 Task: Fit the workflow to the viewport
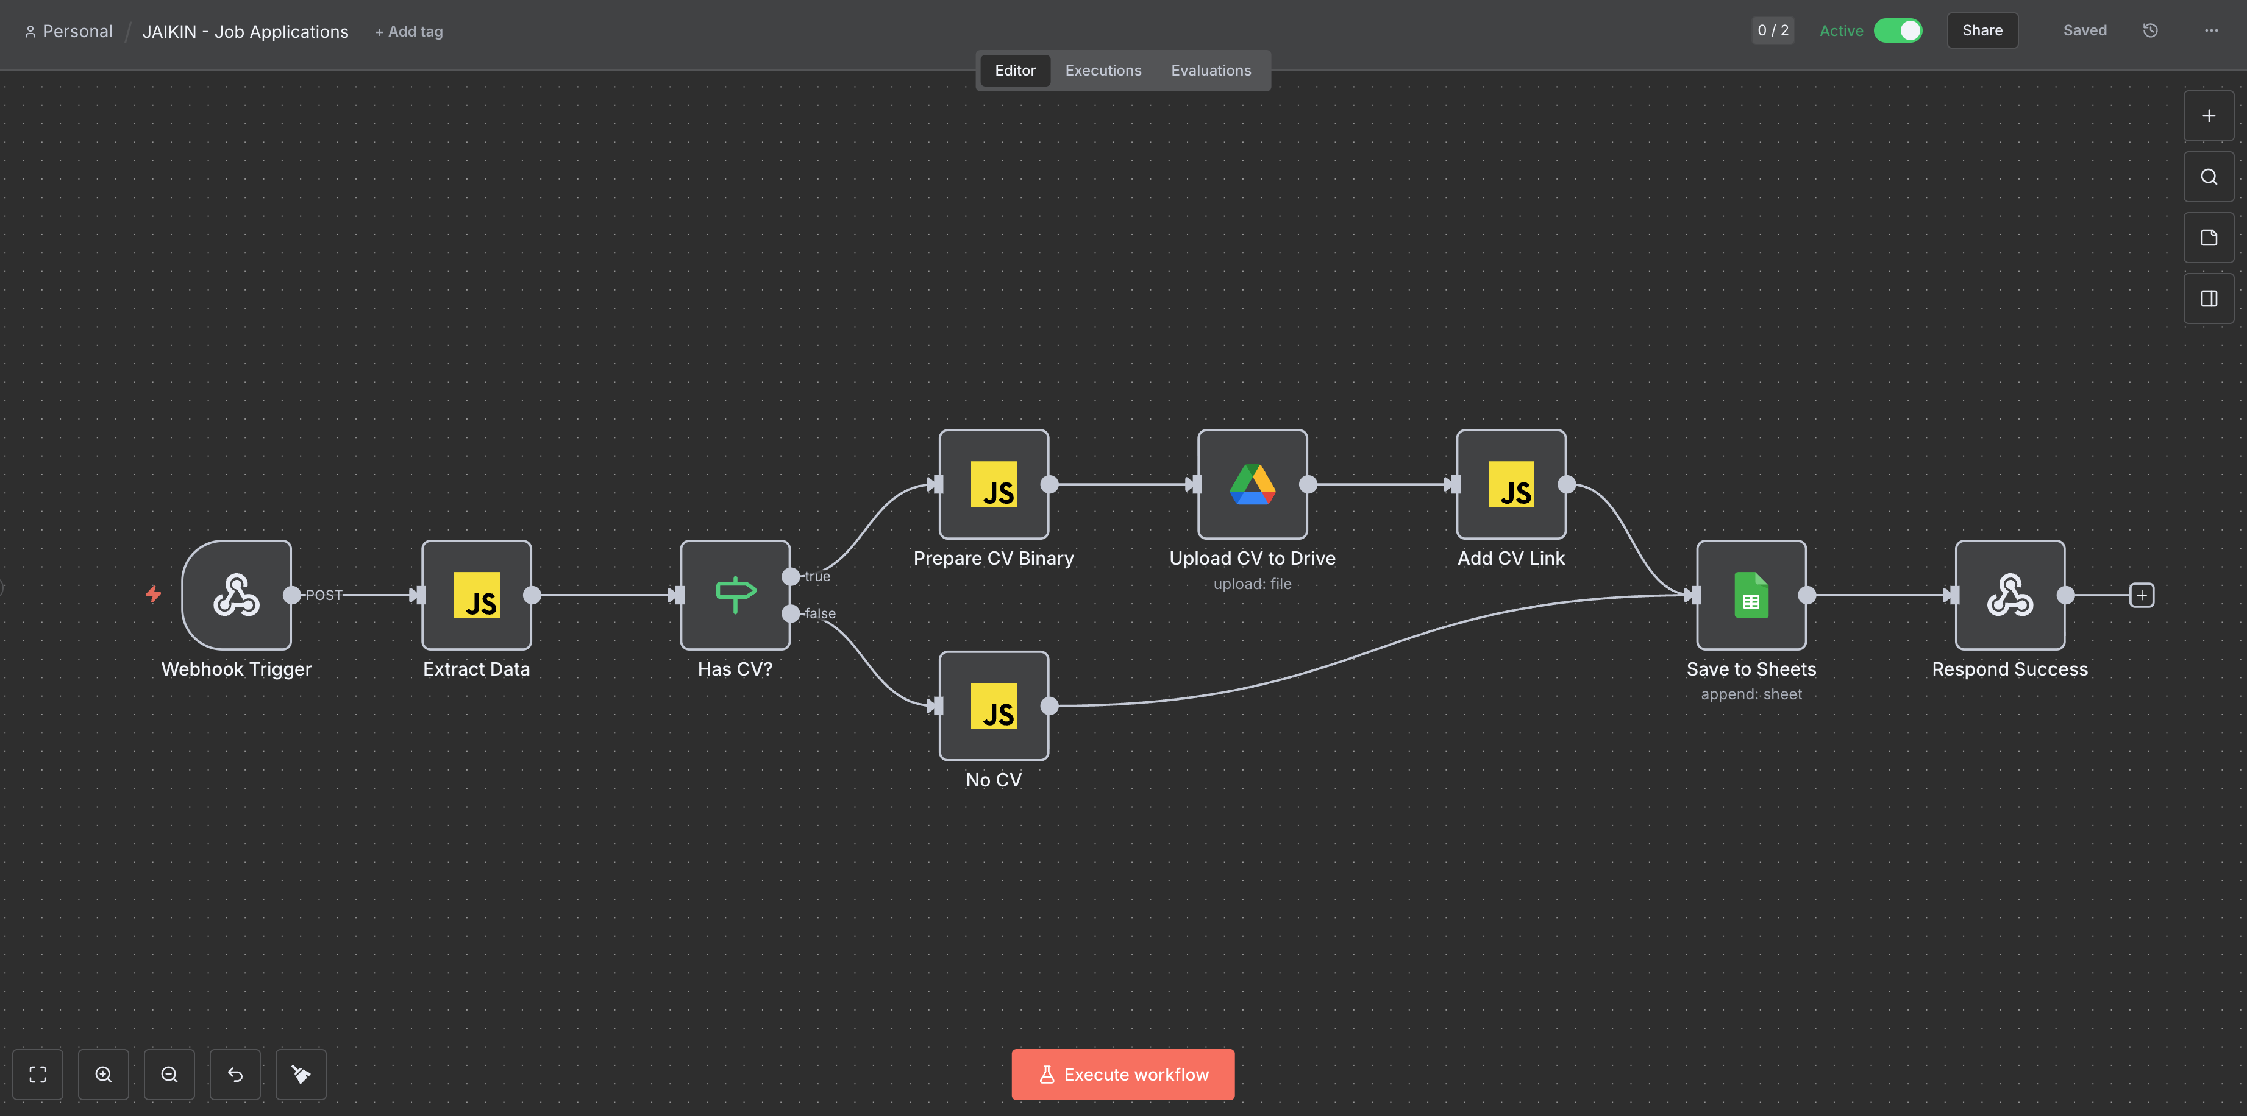pyautogui.click(x=38, y=1074)
